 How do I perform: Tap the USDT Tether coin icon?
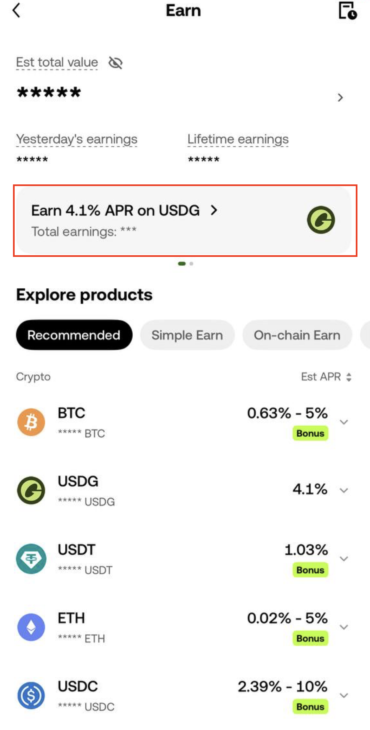pyautogui.click(x=31, y=559)
